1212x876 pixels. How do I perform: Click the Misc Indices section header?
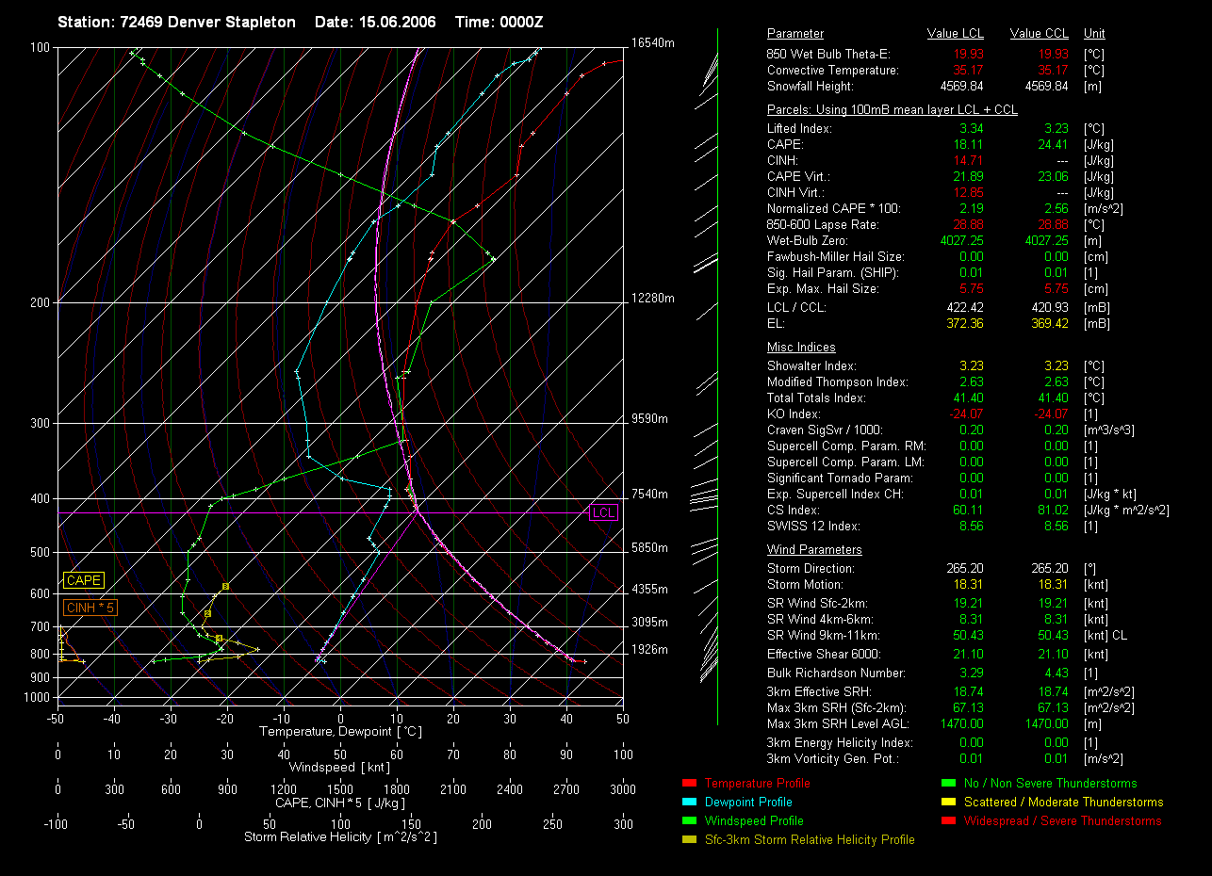click(x=801, y=348)
